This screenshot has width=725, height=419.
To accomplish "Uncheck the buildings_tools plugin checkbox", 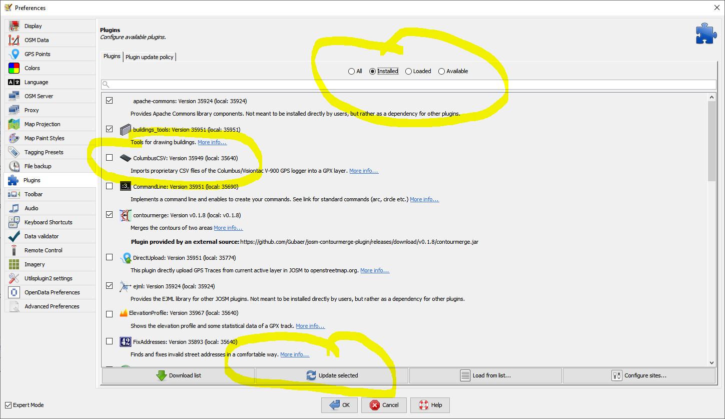I will coord(110,129).
